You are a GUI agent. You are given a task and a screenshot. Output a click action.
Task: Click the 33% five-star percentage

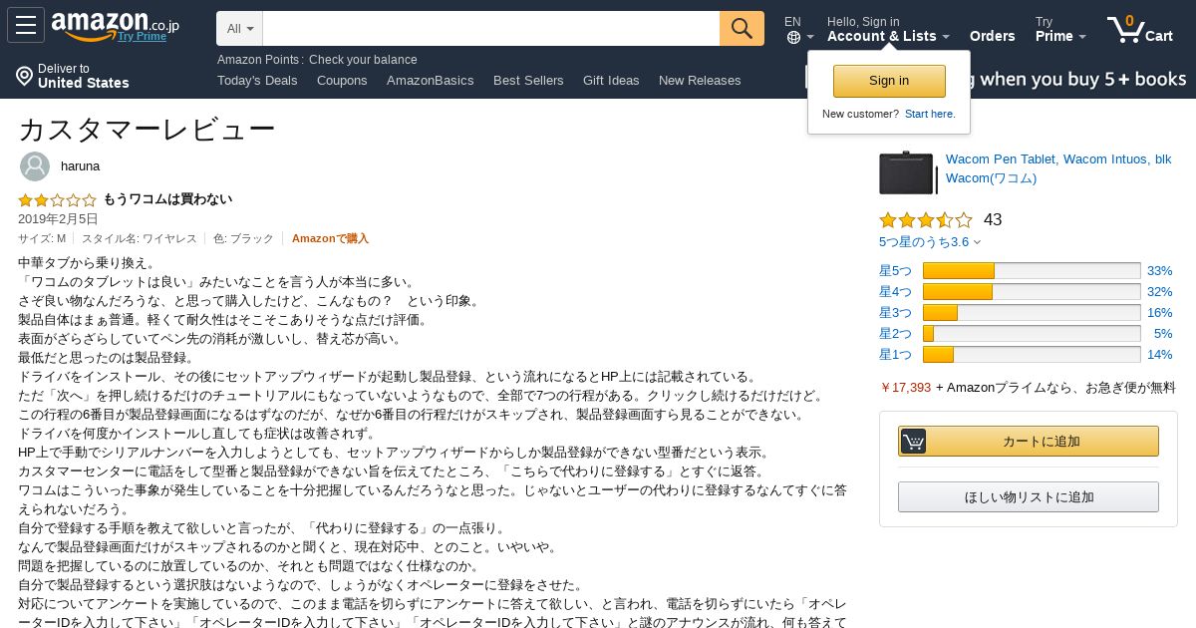(x=1159, y=271)
